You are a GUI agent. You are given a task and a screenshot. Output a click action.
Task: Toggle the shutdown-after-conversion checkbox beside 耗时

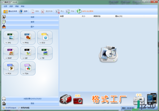(136, 108)
